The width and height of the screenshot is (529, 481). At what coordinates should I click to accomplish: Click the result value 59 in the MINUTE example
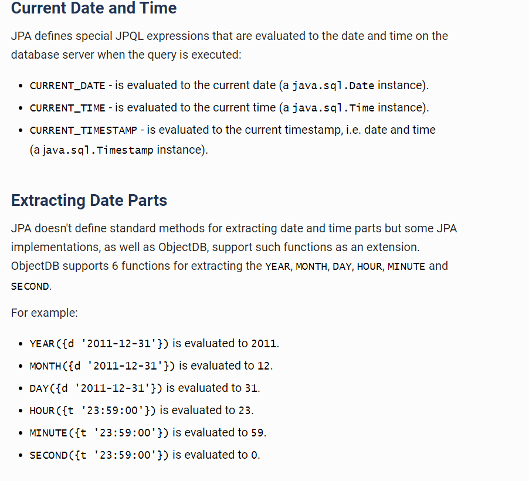click(x=257, y=433)
